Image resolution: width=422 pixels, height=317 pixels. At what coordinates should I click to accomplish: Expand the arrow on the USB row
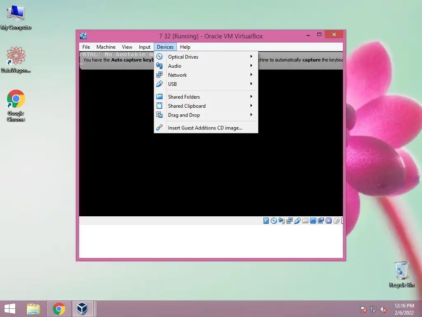pyautogui.click(x=251, y=83)
